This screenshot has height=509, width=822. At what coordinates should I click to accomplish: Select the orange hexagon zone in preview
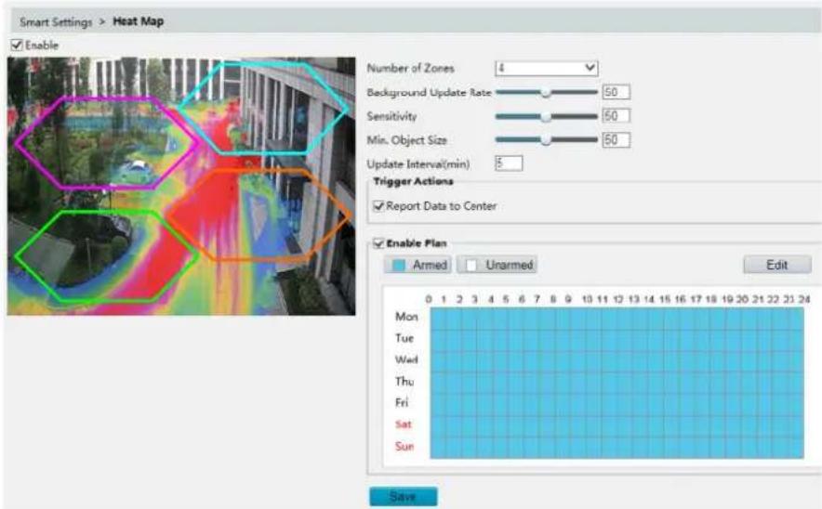(x=259, y=215)
